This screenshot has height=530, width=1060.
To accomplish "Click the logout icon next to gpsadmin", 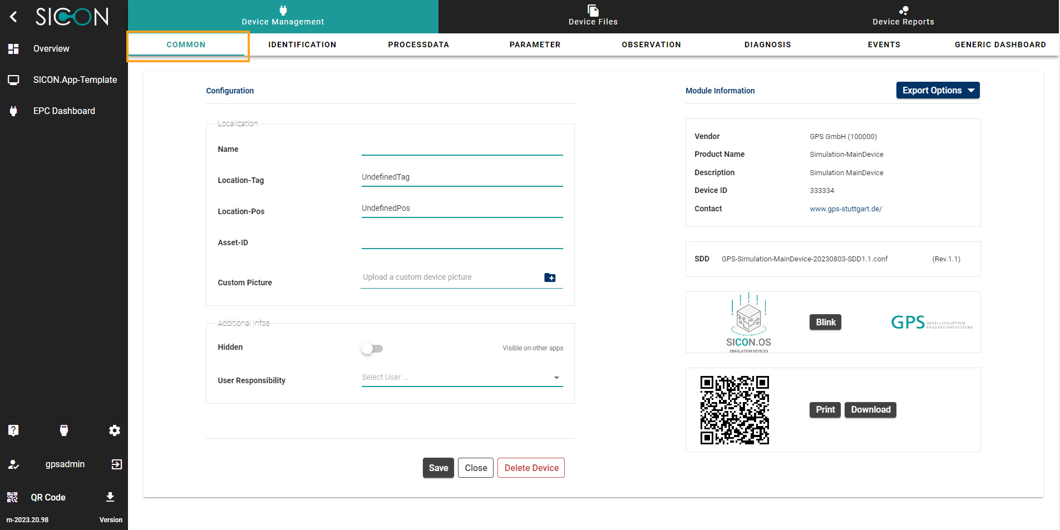I will pos(116,464).
